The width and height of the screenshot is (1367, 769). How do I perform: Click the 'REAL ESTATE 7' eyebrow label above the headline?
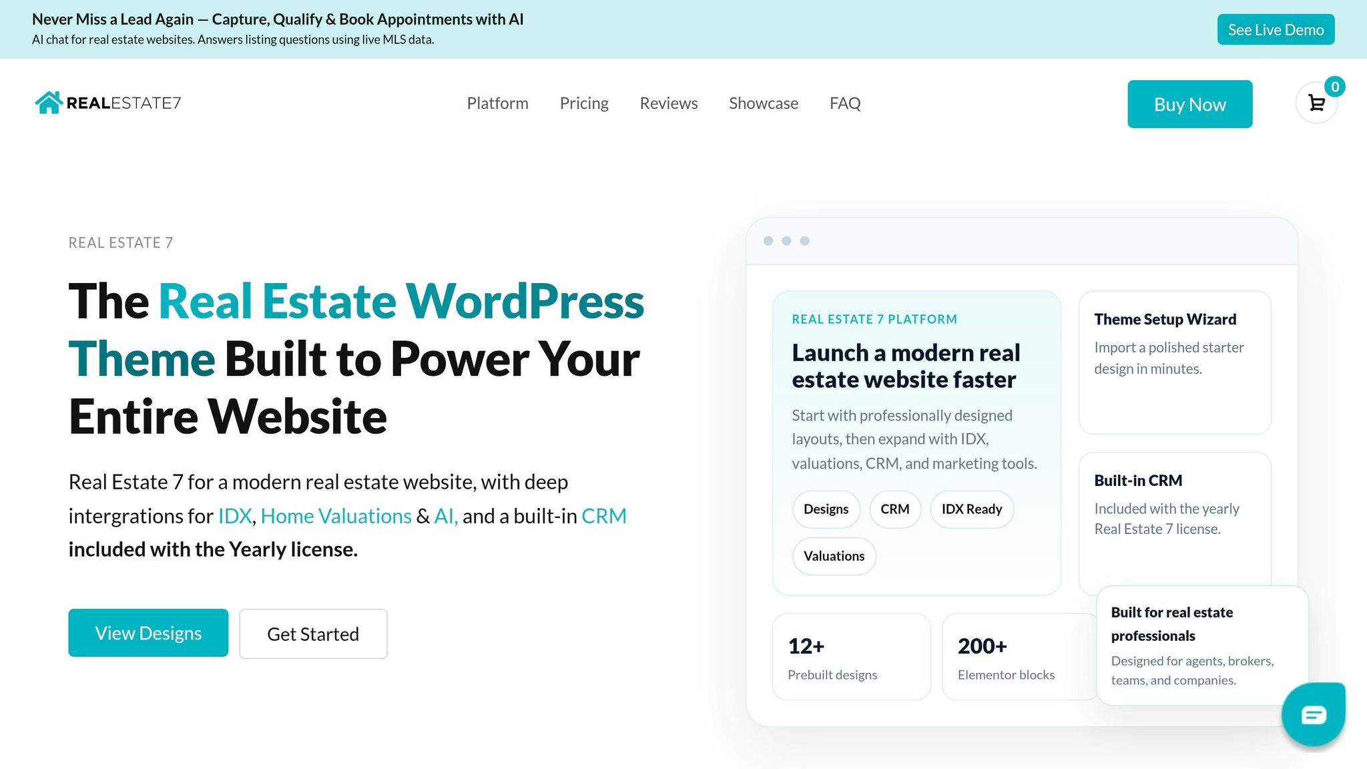(121, 243)
